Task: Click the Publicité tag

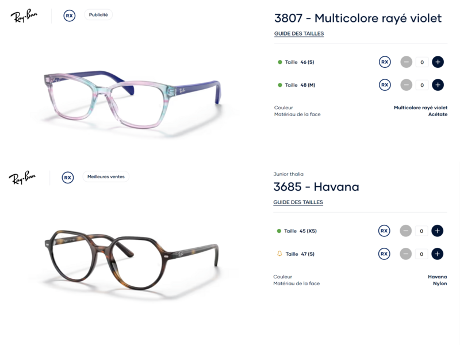Action: tap(98, 15)
